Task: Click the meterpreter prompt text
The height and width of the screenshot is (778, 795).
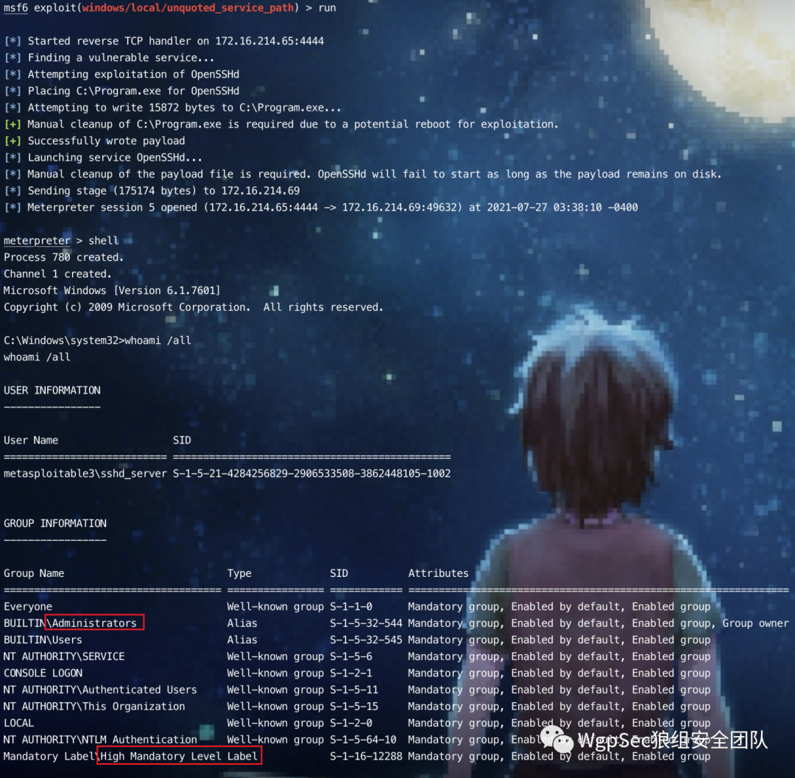Action: coord(37,241)
